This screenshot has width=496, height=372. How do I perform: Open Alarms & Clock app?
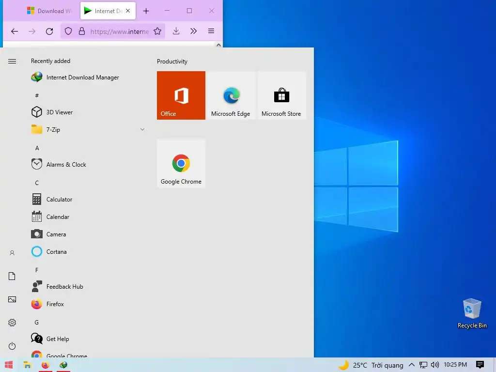[59, 165]
